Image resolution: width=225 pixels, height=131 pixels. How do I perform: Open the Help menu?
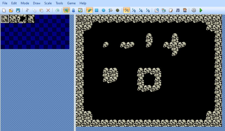(83, 3)
